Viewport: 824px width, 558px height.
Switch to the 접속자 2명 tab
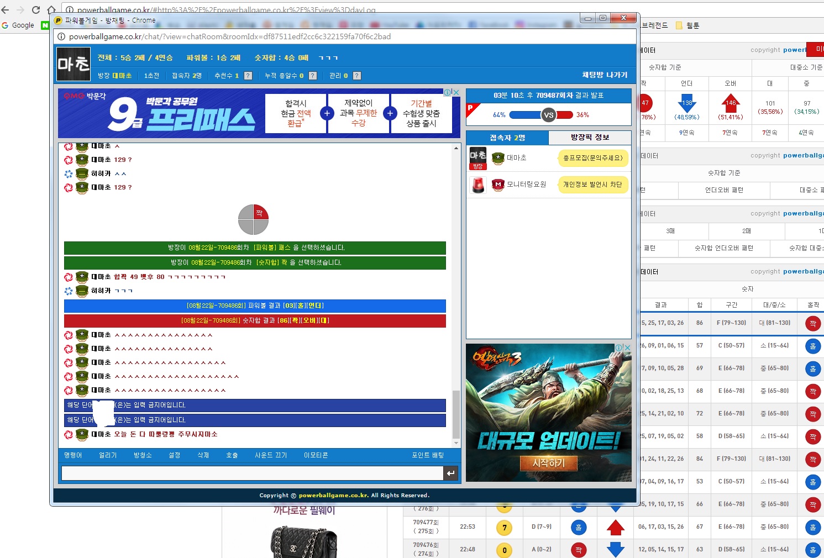coord(507,138)
